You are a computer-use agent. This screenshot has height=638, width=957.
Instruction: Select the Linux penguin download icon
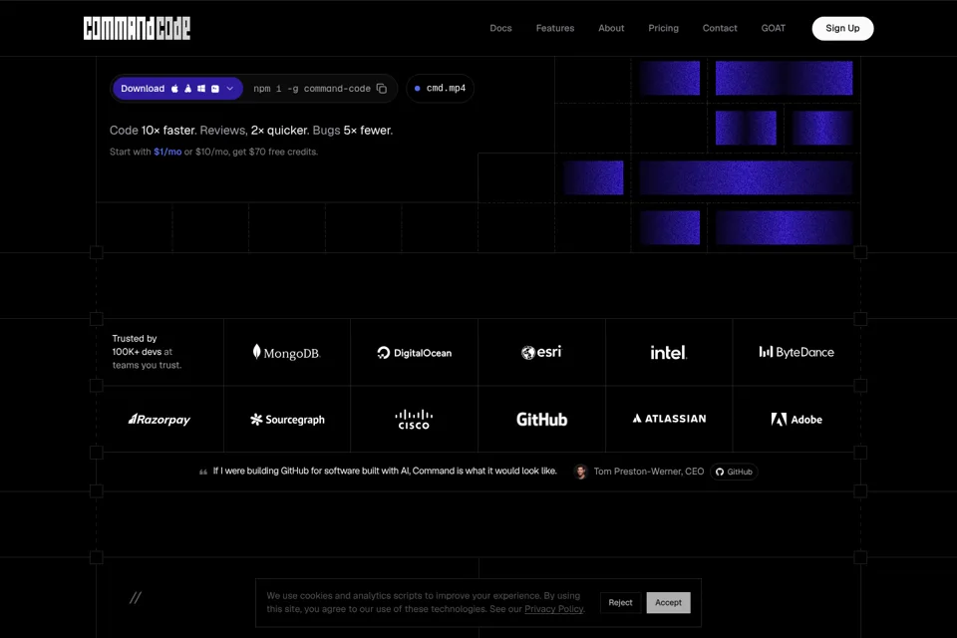(x=188, y=89)
